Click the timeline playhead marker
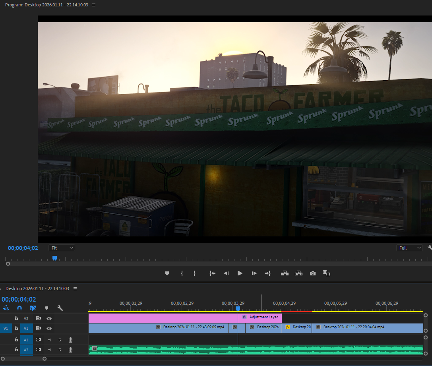Image resolution: width=432 pixels, height=366 pixels. pos(238,309)
